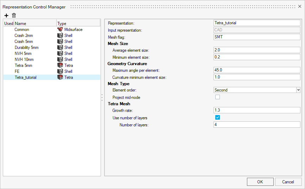Click the Shell icon beside NVH 10mm
The image size is (305, 189).
[x=60, y=59]
